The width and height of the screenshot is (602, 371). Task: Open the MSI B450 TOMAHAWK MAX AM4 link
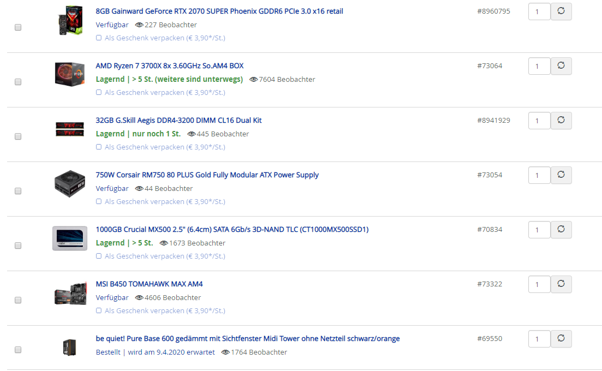pos(149,284)
